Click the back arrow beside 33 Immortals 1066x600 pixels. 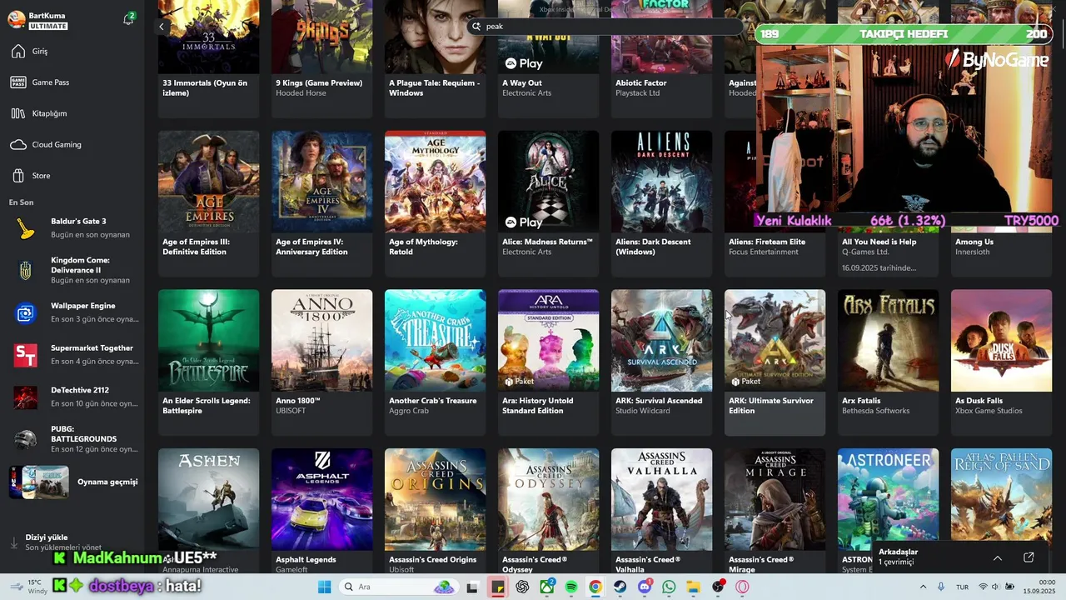pyautogui.click(x=162, y=27)
